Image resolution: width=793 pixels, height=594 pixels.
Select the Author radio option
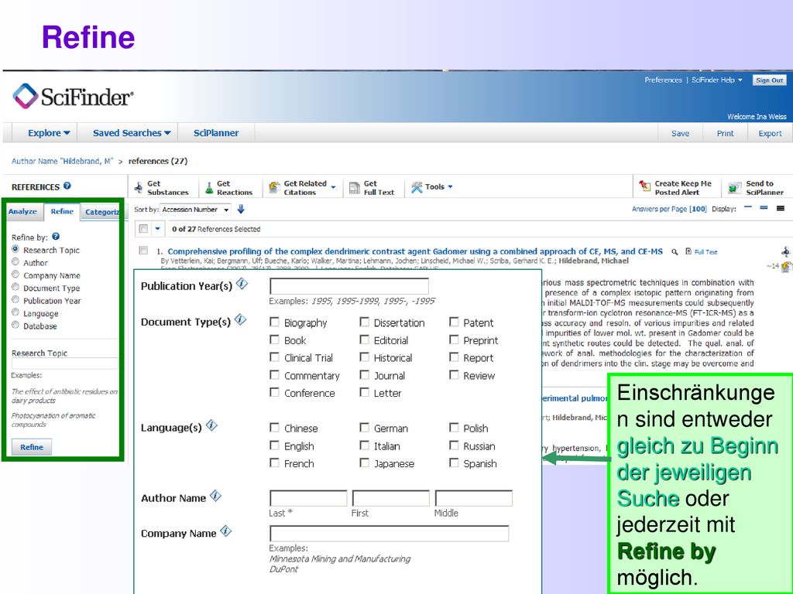[15, 261]
